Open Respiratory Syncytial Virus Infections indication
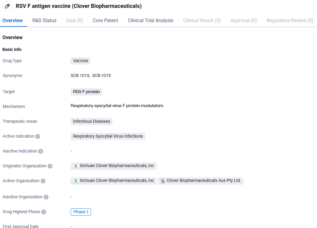 point(108,136)
